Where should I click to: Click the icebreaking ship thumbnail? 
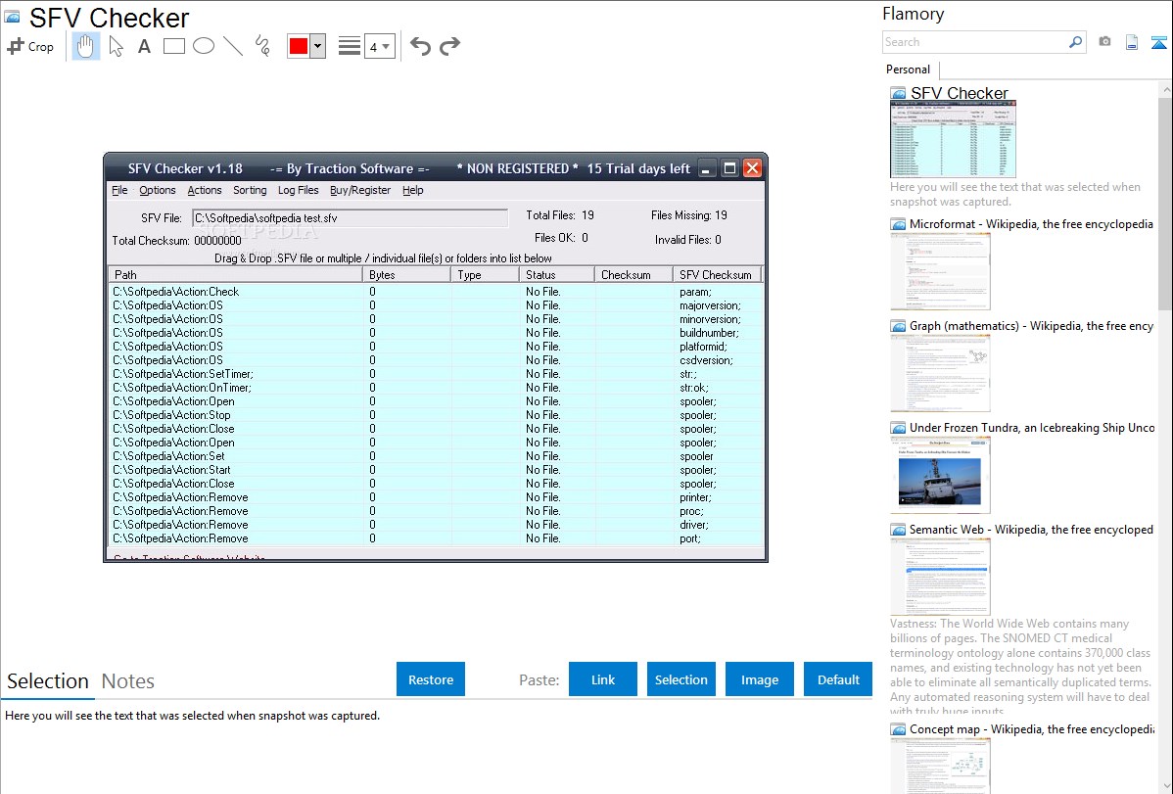pos(940,476)
